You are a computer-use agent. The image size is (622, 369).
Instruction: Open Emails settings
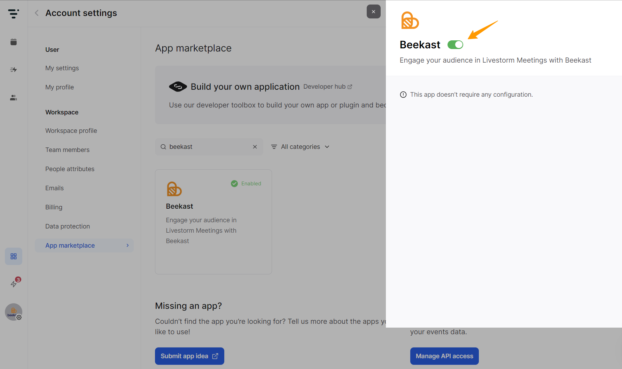pos(54,188)
